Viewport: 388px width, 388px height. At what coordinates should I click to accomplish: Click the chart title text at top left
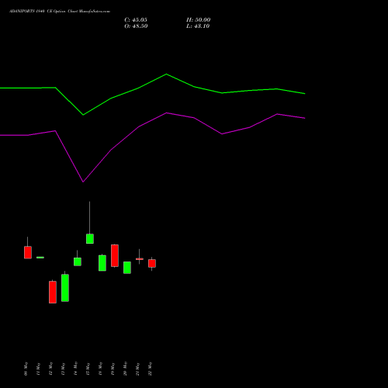[x=60, y=12]
